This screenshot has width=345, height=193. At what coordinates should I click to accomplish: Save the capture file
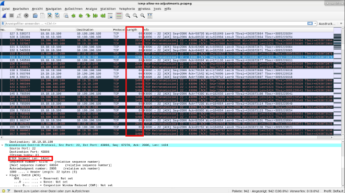coord(42,16)
